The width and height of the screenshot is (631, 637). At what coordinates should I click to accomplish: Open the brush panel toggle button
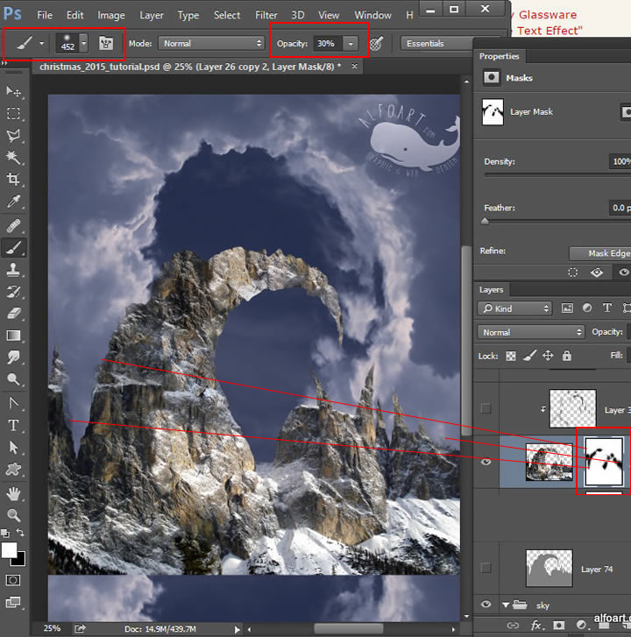tap(107, 43)
